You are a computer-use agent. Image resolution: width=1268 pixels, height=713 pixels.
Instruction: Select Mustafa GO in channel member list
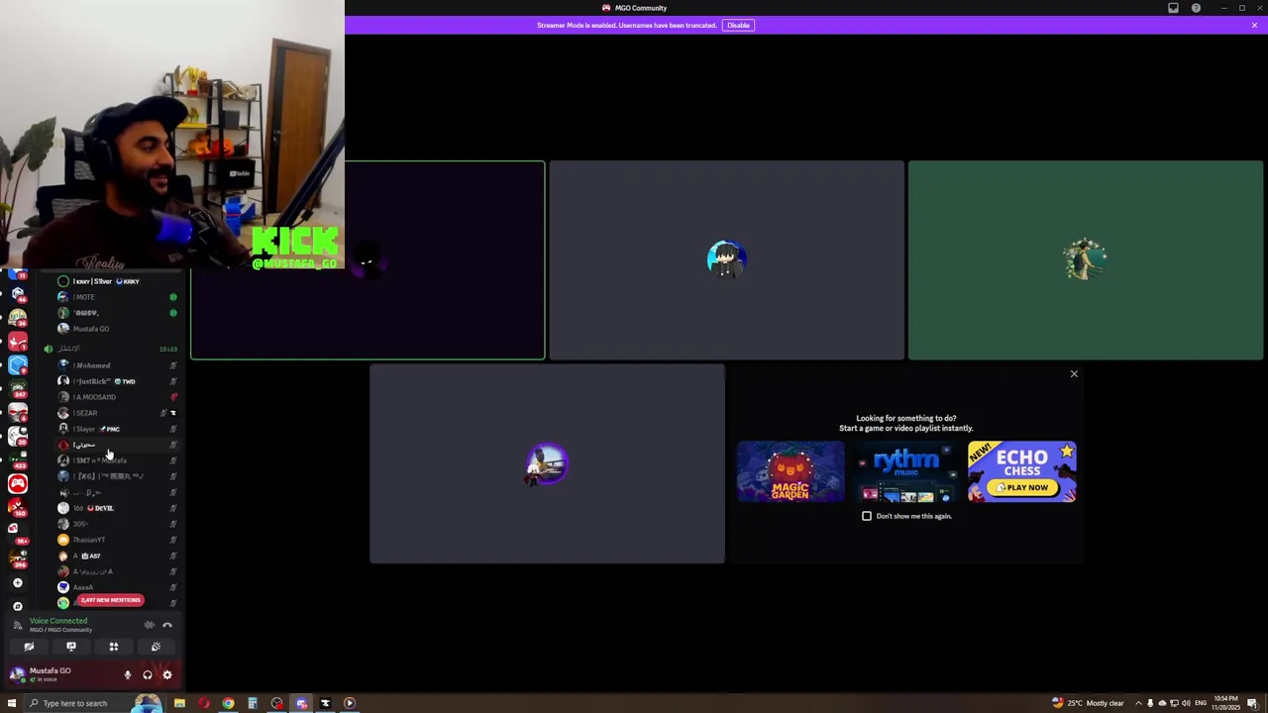tap(116, 329)
